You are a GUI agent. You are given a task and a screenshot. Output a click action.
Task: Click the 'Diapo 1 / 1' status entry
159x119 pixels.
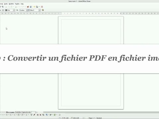[92, 118]
